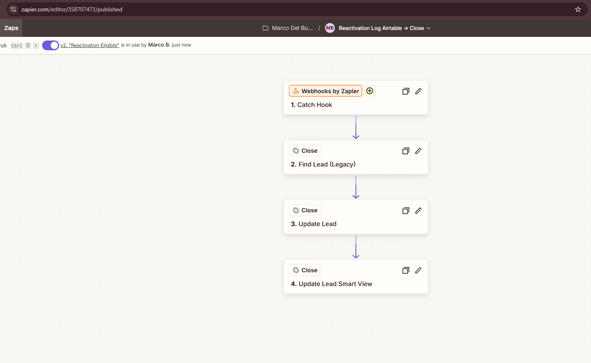Go to the Zaps tab

tap(11, 28)
